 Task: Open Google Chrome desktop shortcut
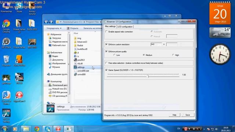point(6,26)
